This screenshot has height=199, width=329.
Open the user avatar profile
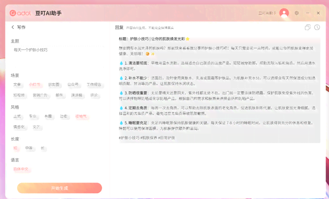[x=284, y=13]
